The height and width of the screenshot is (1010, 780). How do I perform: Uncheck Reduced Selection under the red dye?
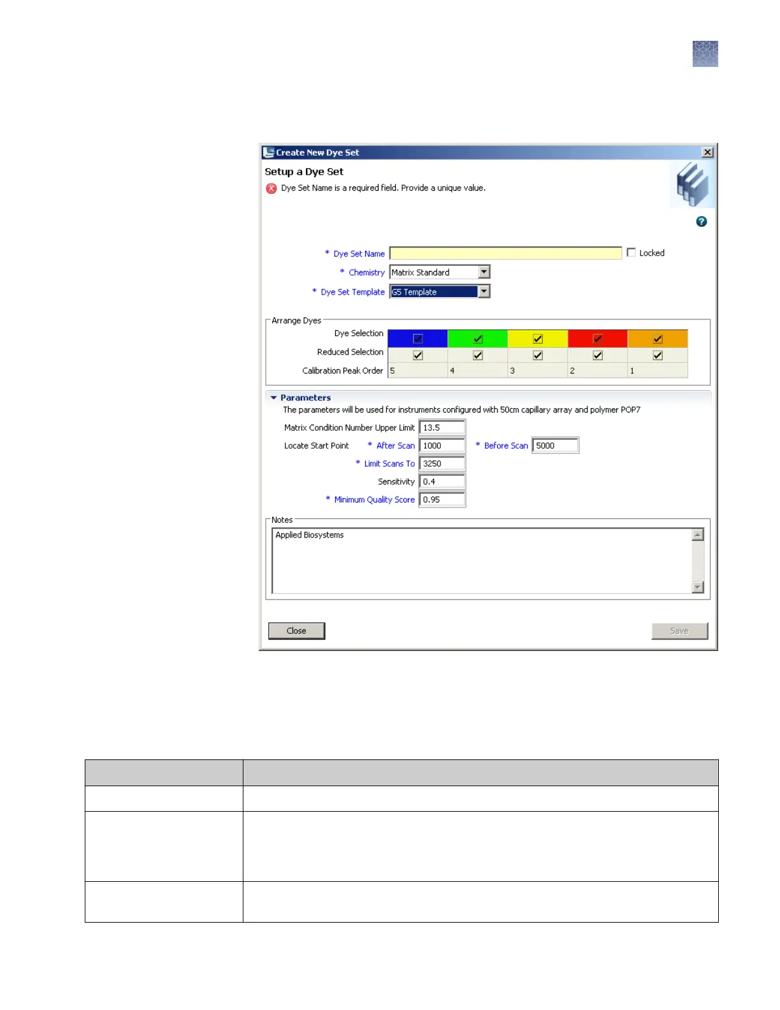tap(598, 355)
